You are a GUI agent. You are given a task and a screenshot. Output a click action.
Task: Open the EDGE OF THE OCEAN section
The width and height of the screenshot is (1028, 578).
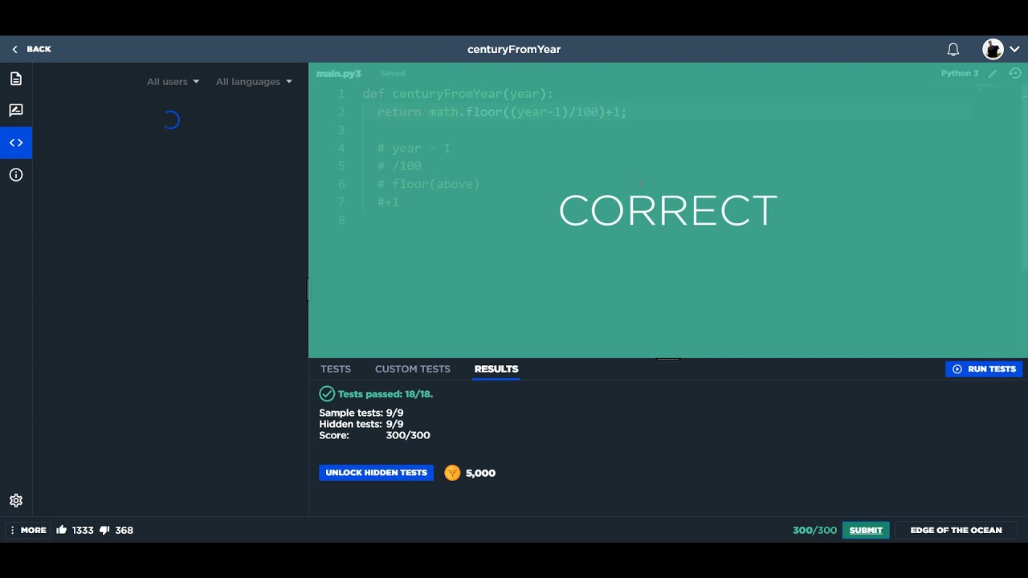956,531
